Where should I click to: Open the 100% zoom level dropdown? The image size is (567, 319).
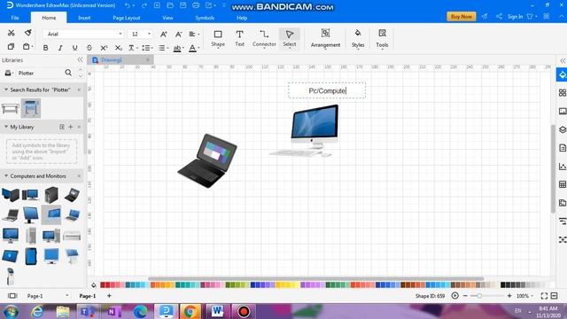[524, 296]
